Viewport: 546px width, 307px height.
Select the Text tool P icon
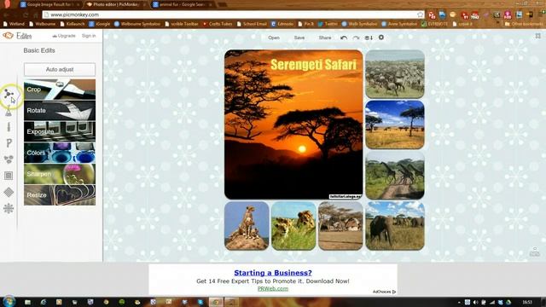tap(9, 143)
